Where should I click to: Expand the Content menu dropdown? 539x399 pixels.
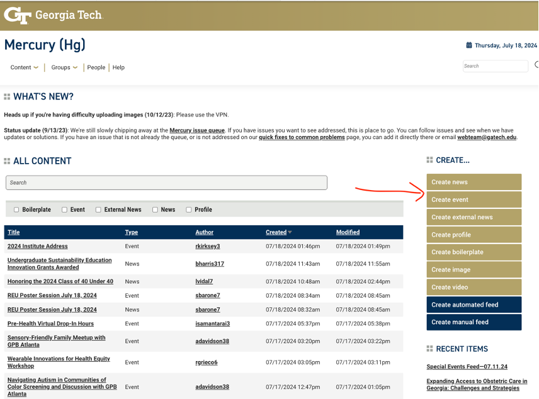point(24,67)
